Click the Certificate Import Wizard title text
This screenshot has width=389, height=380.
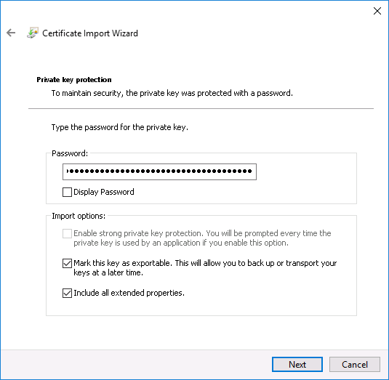click(x=90, y=33)
